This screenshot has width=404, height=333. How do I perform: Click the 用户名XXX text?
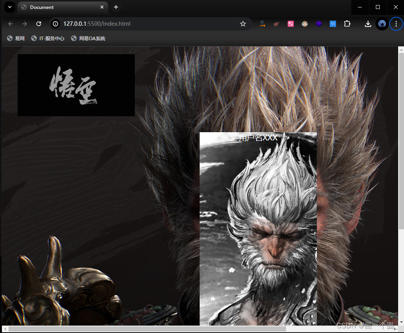[258, 138]
